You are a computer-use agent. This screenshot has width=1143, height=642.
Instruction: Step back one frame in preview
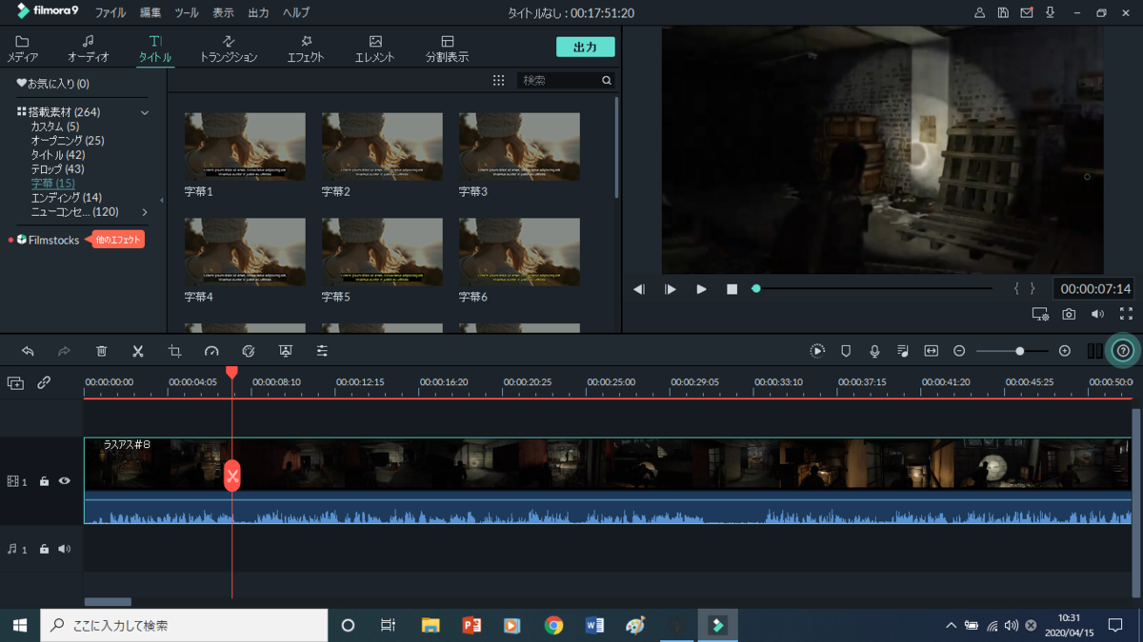pyautogui.click(x=639, y=289)
